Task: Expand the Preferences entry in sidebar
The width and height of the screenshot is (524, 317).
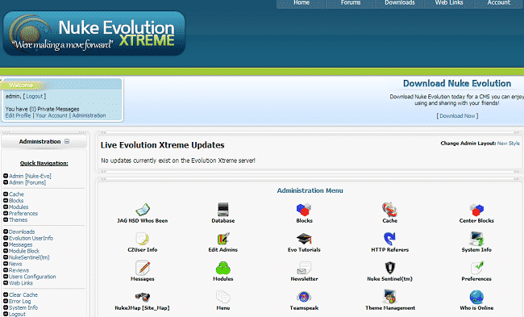Action: (6, 213)
